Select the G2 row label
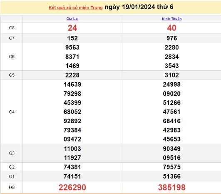 12,167
